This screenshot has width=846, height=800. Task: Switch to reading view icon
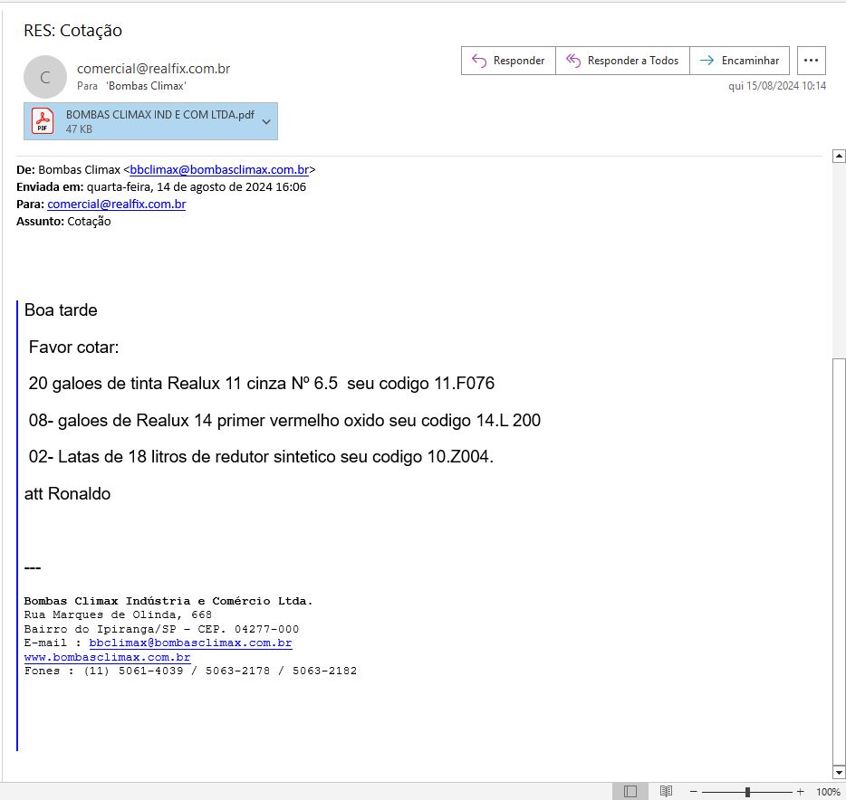tap(666, 792)
